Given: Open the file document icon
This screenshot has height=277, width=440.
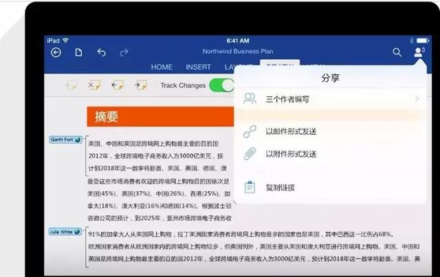Looking at the screenshot, I should tap(79, 52).
